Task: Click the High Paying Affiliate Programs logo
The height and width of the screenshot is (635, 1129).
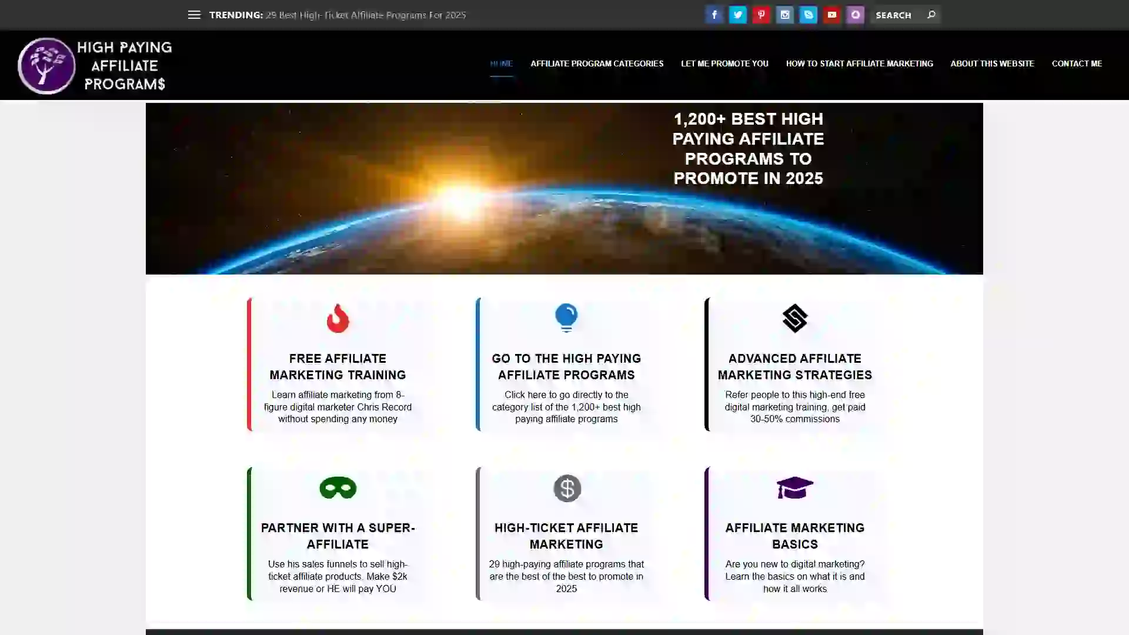Action: [95, 65]
